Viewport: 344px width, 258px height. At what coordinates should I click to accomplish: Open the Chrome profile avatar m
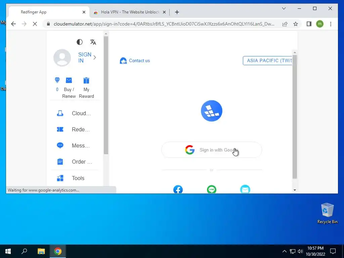[320, 24]
